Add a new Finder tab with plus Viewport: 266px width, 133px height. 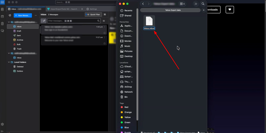coord(204,10)
